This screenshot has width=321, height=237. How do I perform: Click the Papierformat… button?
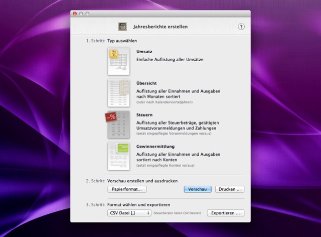pos(127,189)
